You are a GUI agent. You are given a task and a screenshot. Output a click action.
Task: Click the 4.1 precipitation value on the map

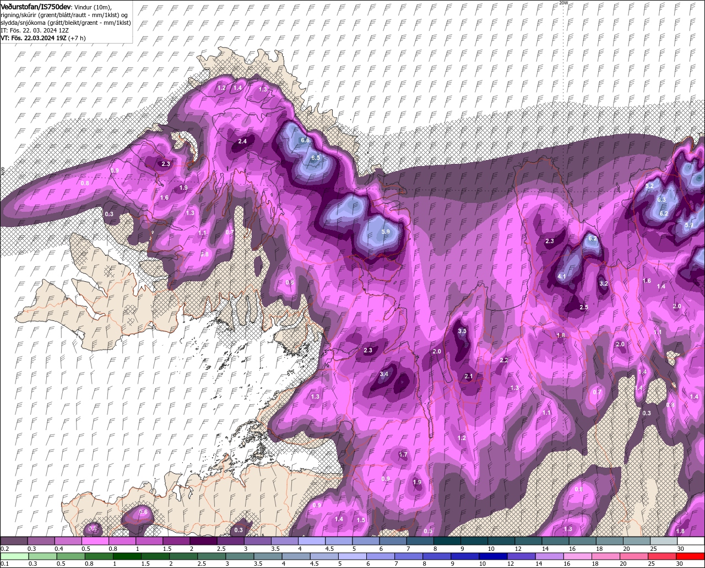(x=562, y=276)
